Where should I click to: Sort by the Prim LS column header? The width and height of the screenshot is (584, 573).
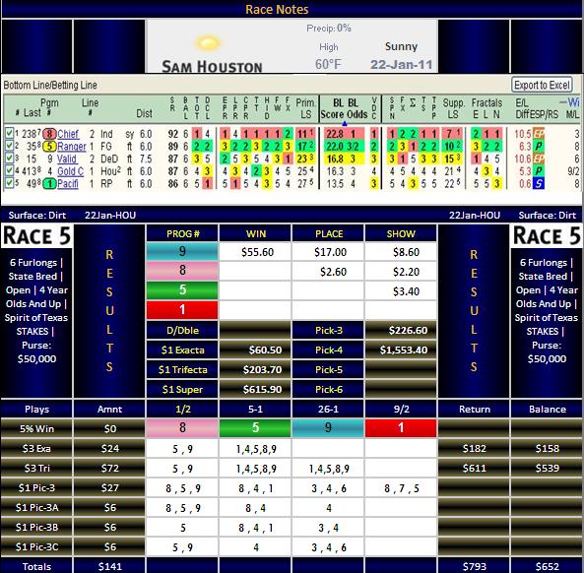[x=305, y=108]
